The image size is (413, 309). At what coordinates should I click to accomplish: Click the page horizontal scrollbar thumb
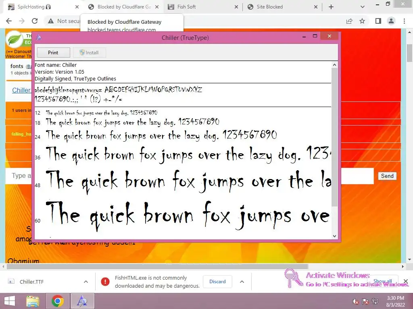pyautogui.click(x=157, y=267)
